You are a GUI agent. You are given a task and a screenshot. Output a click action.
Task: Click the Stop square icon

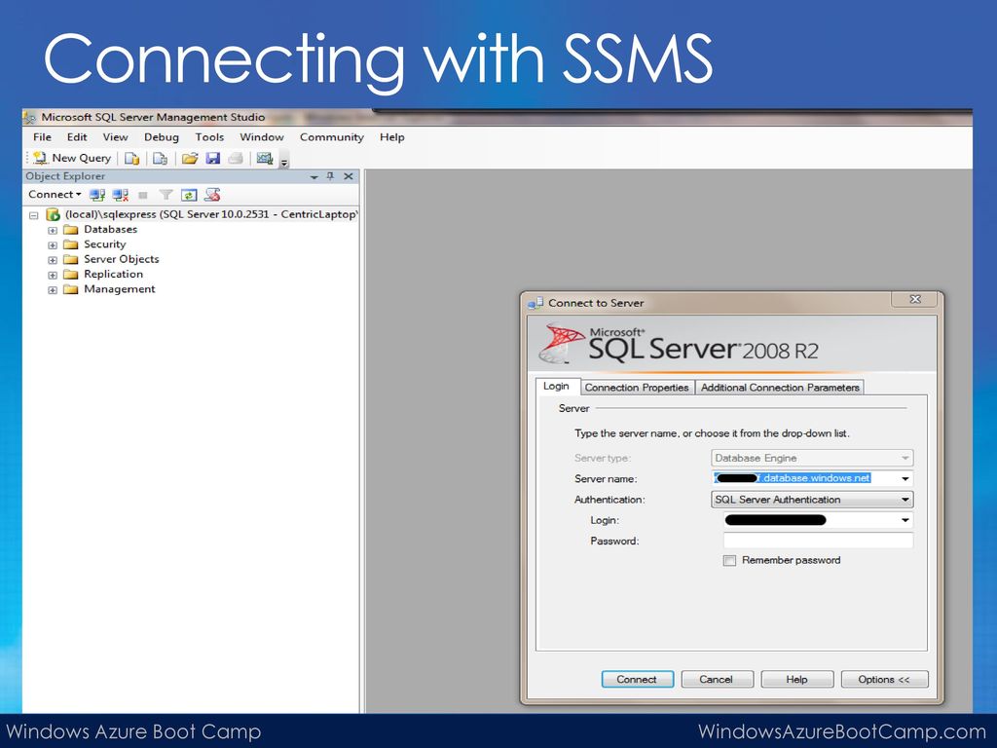click(x=143, y=195)
